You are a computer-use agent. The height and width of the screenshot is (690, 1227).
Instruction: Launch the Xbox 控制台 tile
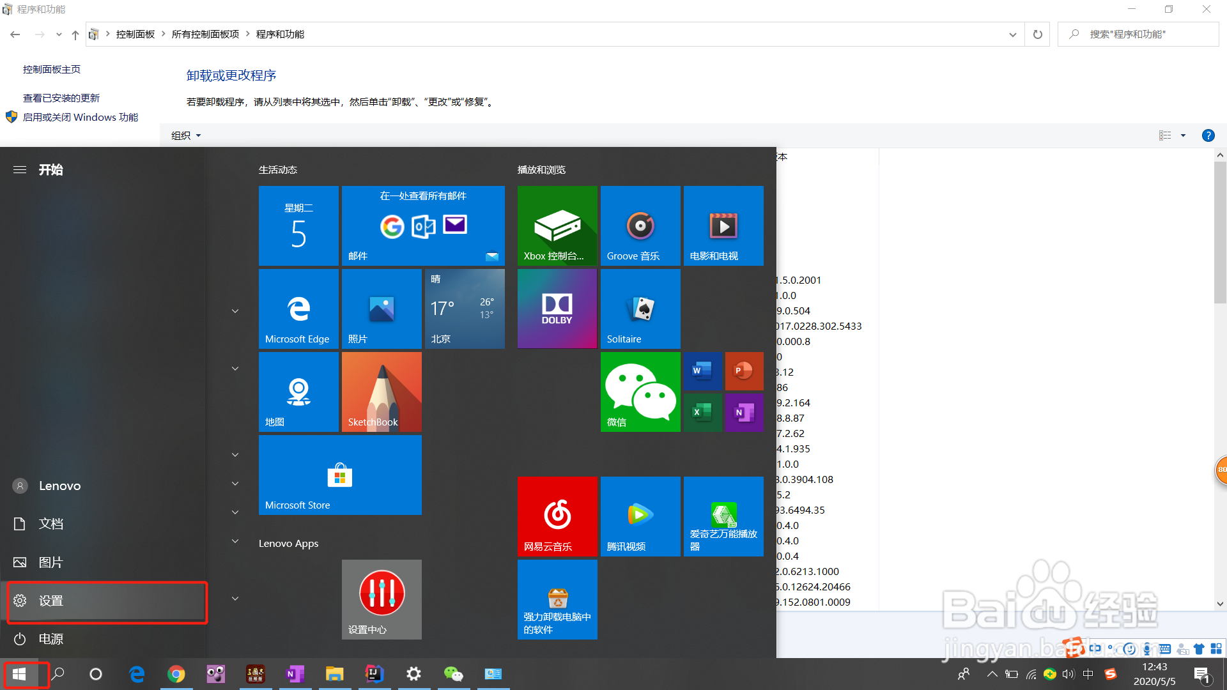[x=557, y=226]
